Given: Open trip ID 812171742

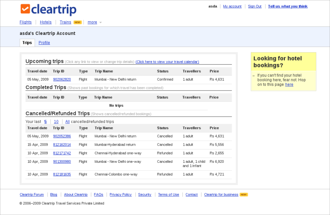Looking at the screenshot, I should [62, 153].
